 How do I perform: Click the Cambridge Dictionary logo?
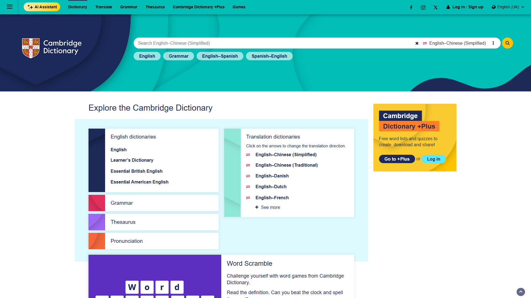pyautogui.click(x=52, y=48)
